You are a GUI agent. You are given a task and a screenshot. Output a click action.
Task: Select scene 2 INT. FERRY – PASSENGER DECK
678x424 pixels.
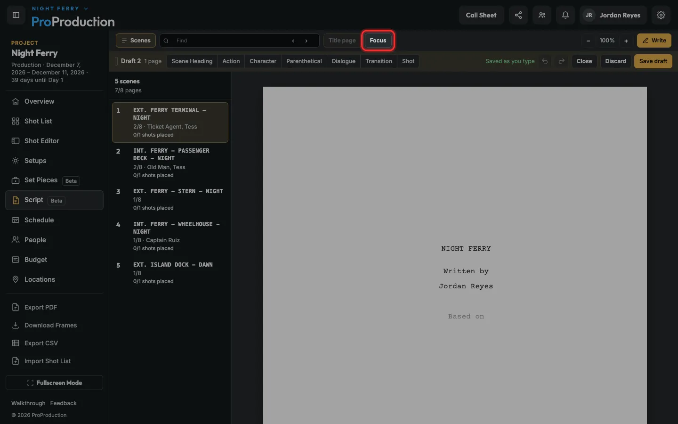[170, 163]
